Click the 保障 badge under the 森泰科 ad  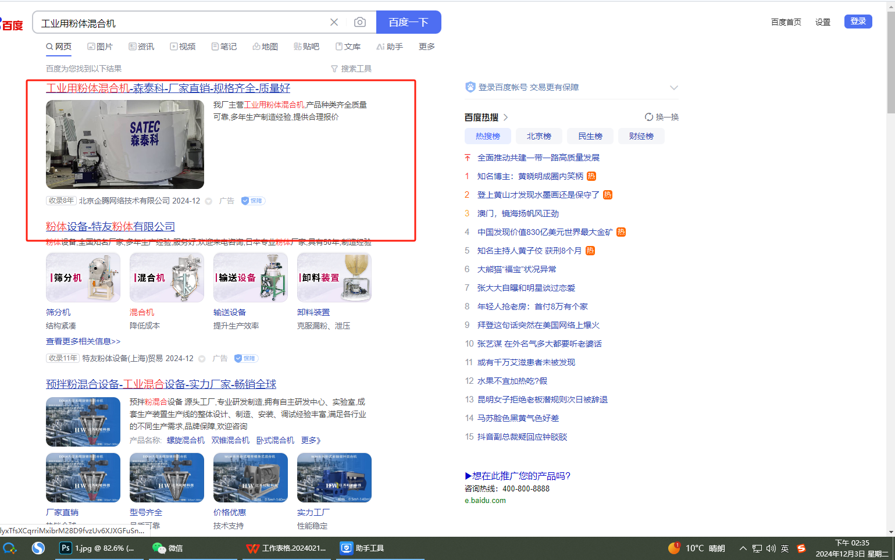coord(253,201)
